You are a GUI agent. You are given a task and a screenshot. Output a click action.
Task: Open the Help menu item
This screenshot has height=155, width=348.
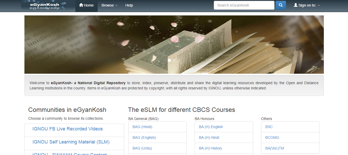[129, 5]
